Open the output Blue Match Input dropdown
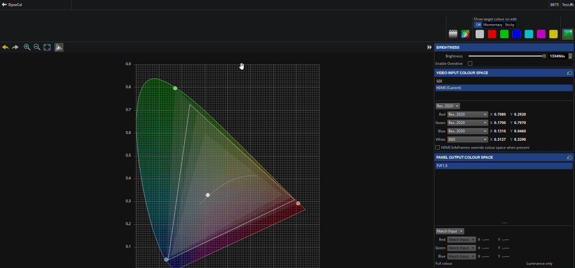This screenshot has width=575, height=268. 462,256
